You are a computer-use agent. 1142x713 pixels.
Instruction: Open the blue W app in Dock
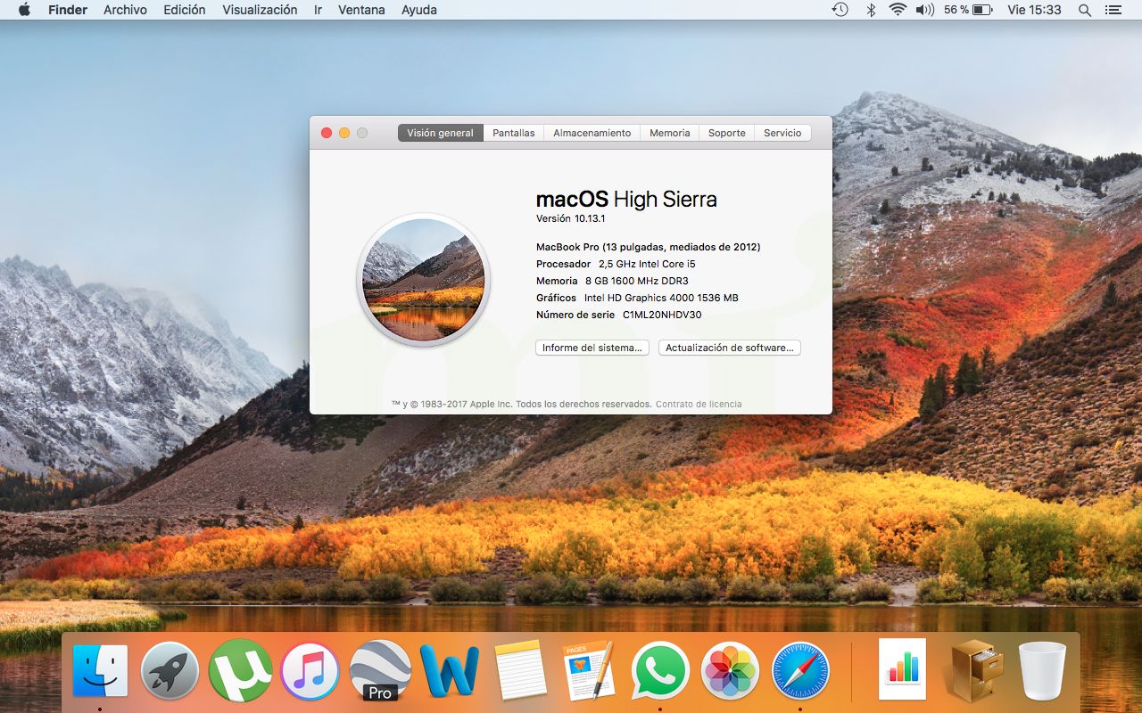click(450, 671)
